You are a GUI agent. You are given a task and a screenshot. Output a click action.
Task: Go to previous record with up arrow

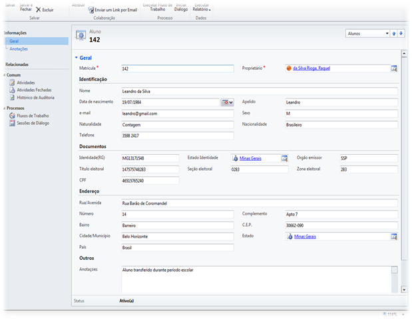pos(394,33)
